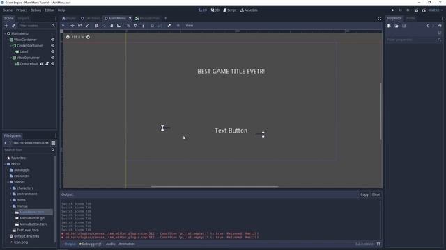Clear the output log
446x250 pixels.
pyautogui.click(x=376, y=194)
